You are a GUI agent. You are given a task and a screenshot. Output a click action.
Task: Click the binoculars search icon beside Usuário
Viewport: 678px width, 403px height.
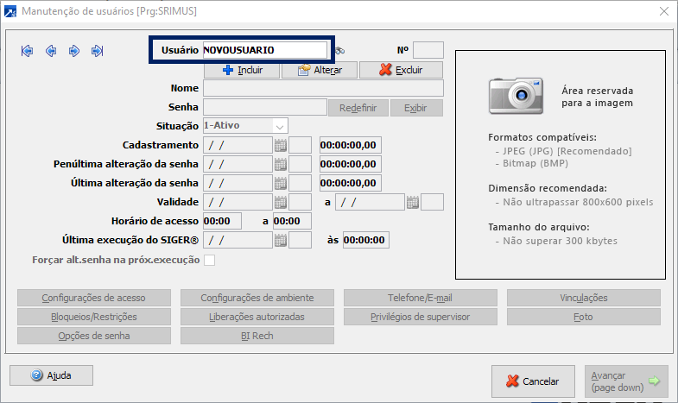coord(340,51)
